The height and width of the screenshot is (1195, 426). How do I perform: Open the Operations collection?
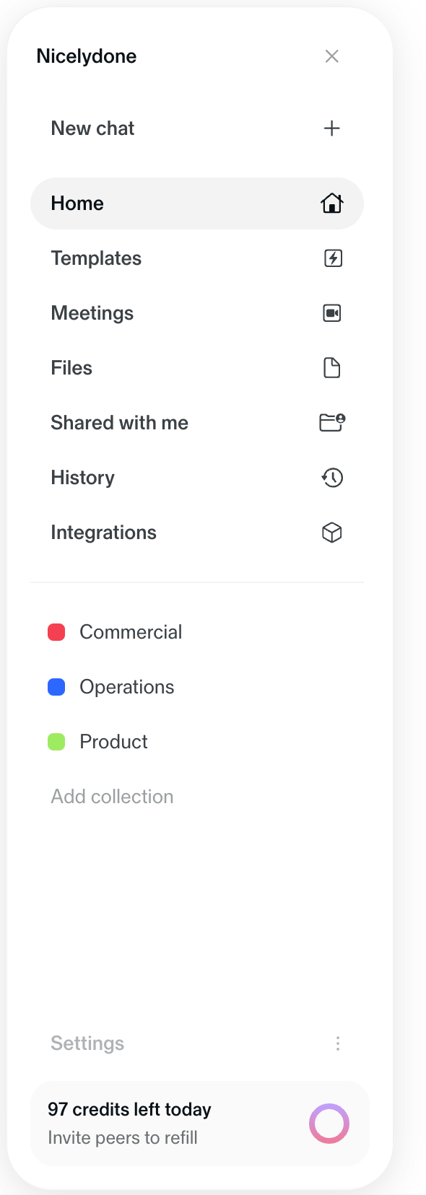(x=126, y=686)
